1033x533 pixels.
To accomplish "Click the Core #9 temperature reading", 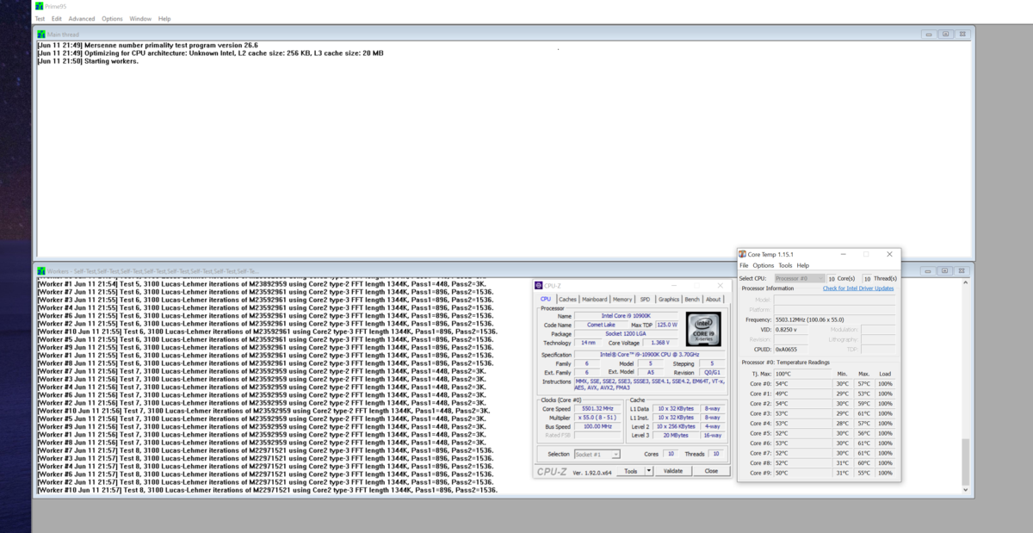I will point(802,473).
